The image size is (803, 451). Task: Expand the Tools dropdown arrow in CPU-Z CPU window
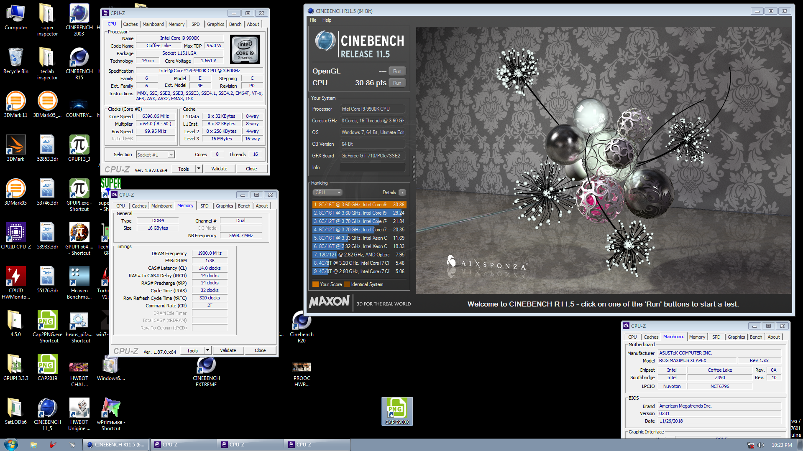[199, 169]
